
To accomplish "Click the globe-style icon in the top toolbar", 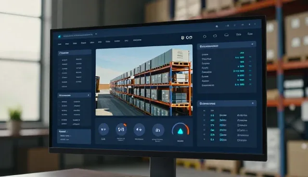I will [x=215, y=36].
